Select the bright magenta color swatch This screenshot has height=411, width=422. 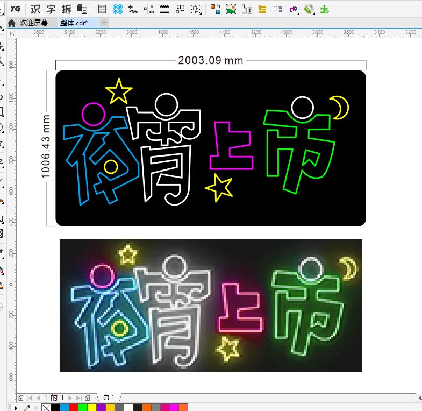(x=174, y=407)
